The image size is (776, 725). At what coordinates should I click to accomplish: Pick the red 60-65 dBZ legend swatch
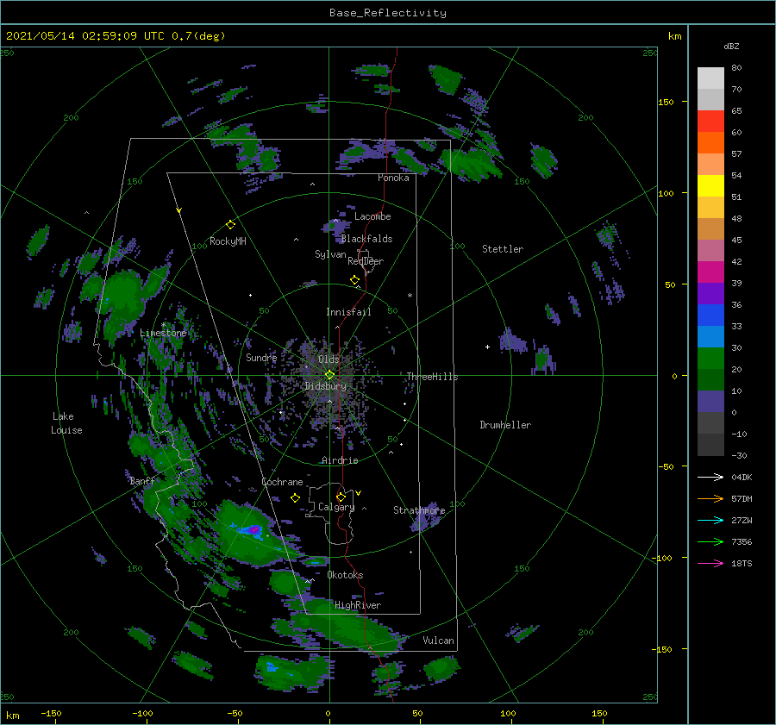point(710,122)
